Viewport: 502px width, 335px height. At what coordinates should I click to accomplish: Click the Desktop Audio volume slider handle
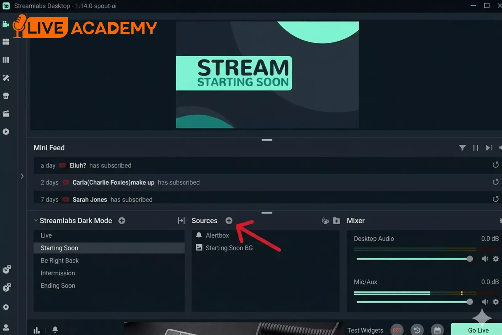pos(470,259)
